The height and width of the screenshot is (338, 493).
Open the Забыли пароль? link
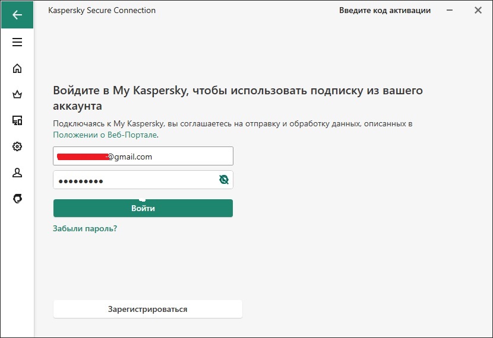point(85,228)
